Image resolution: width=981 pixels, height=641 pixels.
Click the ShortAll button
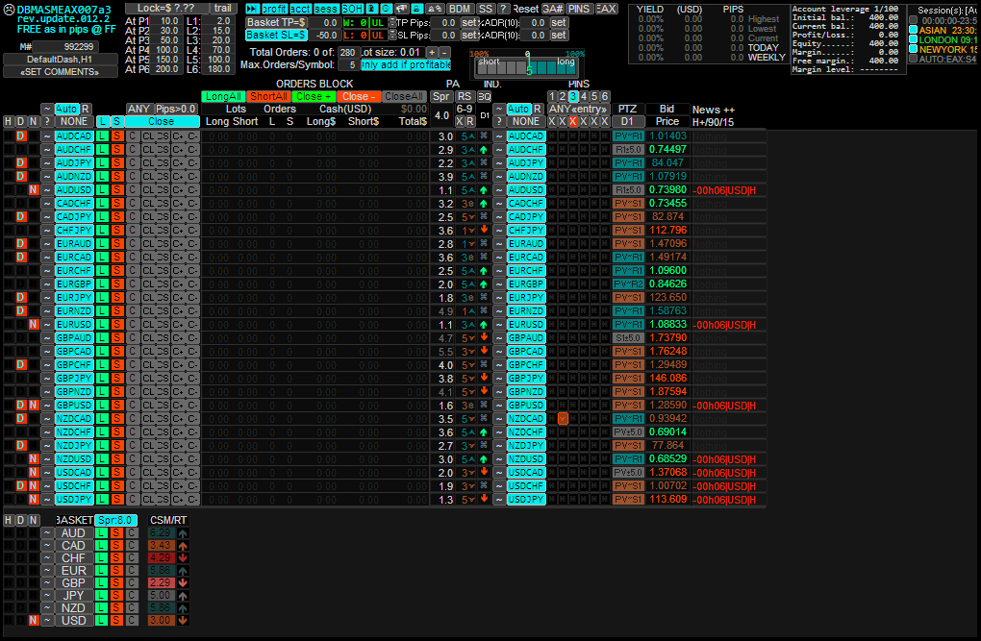[x=268, y=96]
